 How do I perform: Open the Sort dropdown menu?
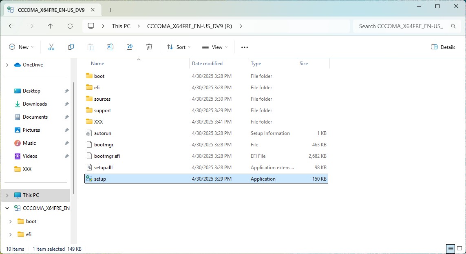point(179,47)
